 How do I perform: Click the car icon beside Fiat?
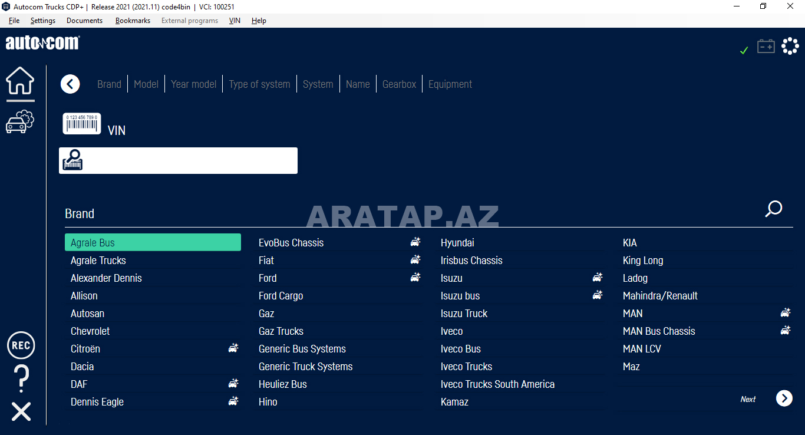[415, 259]
